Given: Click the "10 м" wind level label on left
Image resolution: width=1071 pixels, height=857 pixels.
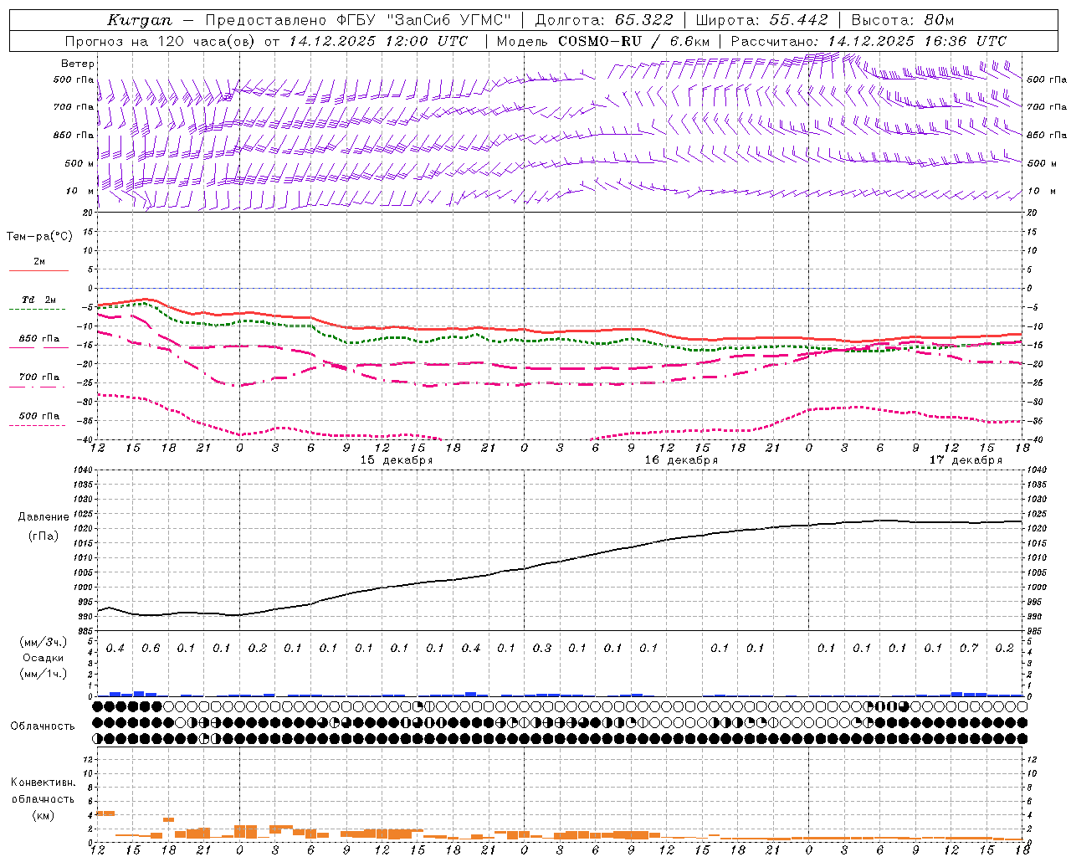Looking at the screenshot, I should coord(81,192).
